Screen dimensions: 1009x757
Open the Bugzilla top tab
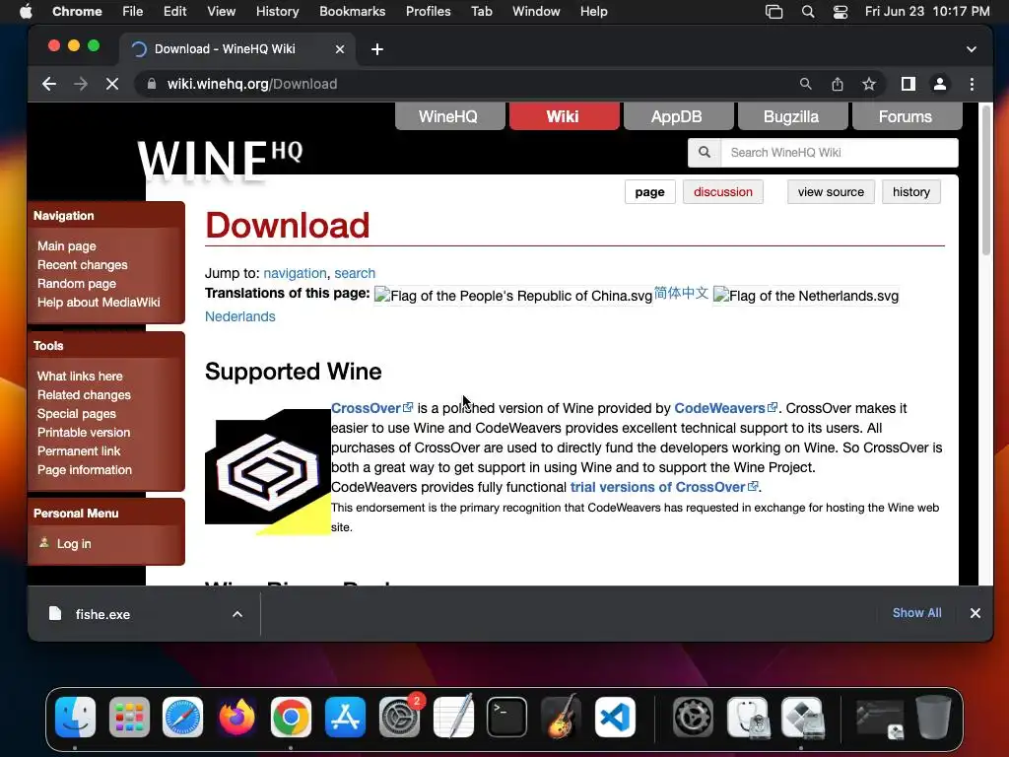(792, 116)
